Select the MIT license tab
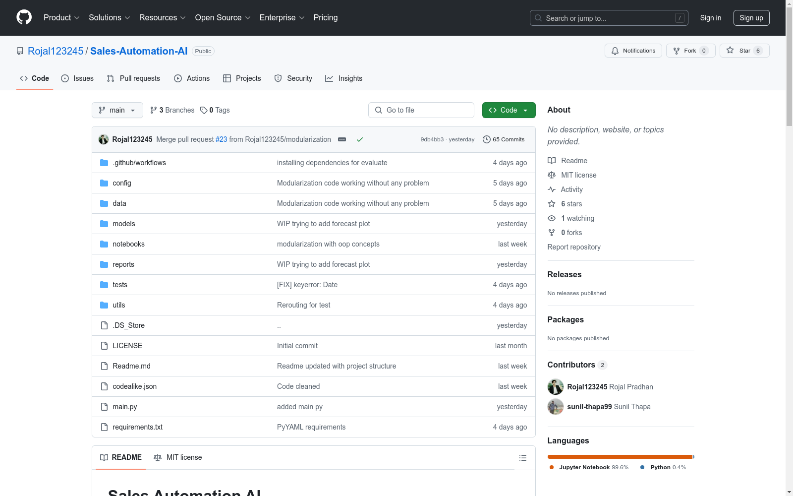 [178, 457]
